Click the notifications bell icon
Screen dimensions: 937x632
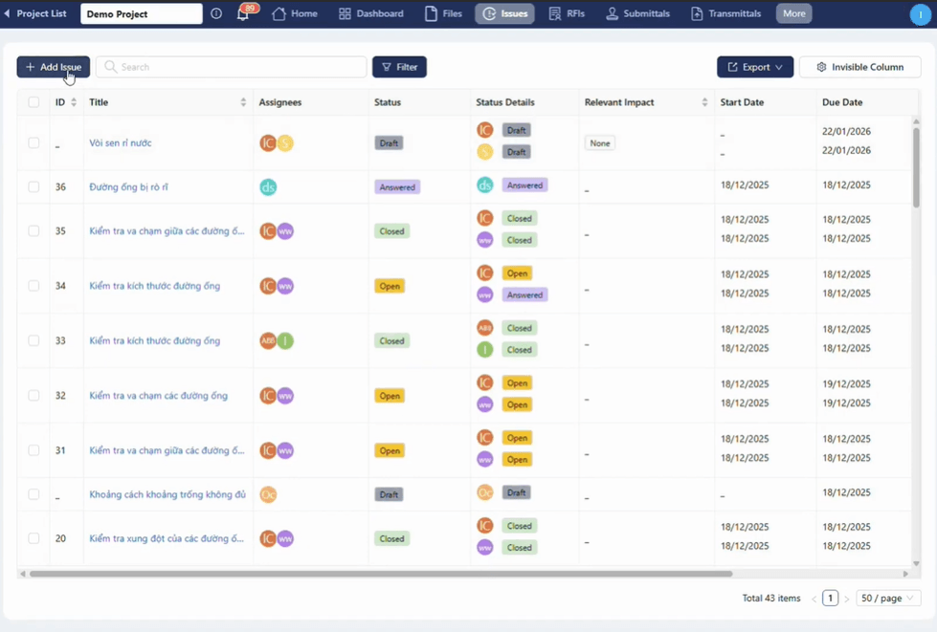point(243,14)
